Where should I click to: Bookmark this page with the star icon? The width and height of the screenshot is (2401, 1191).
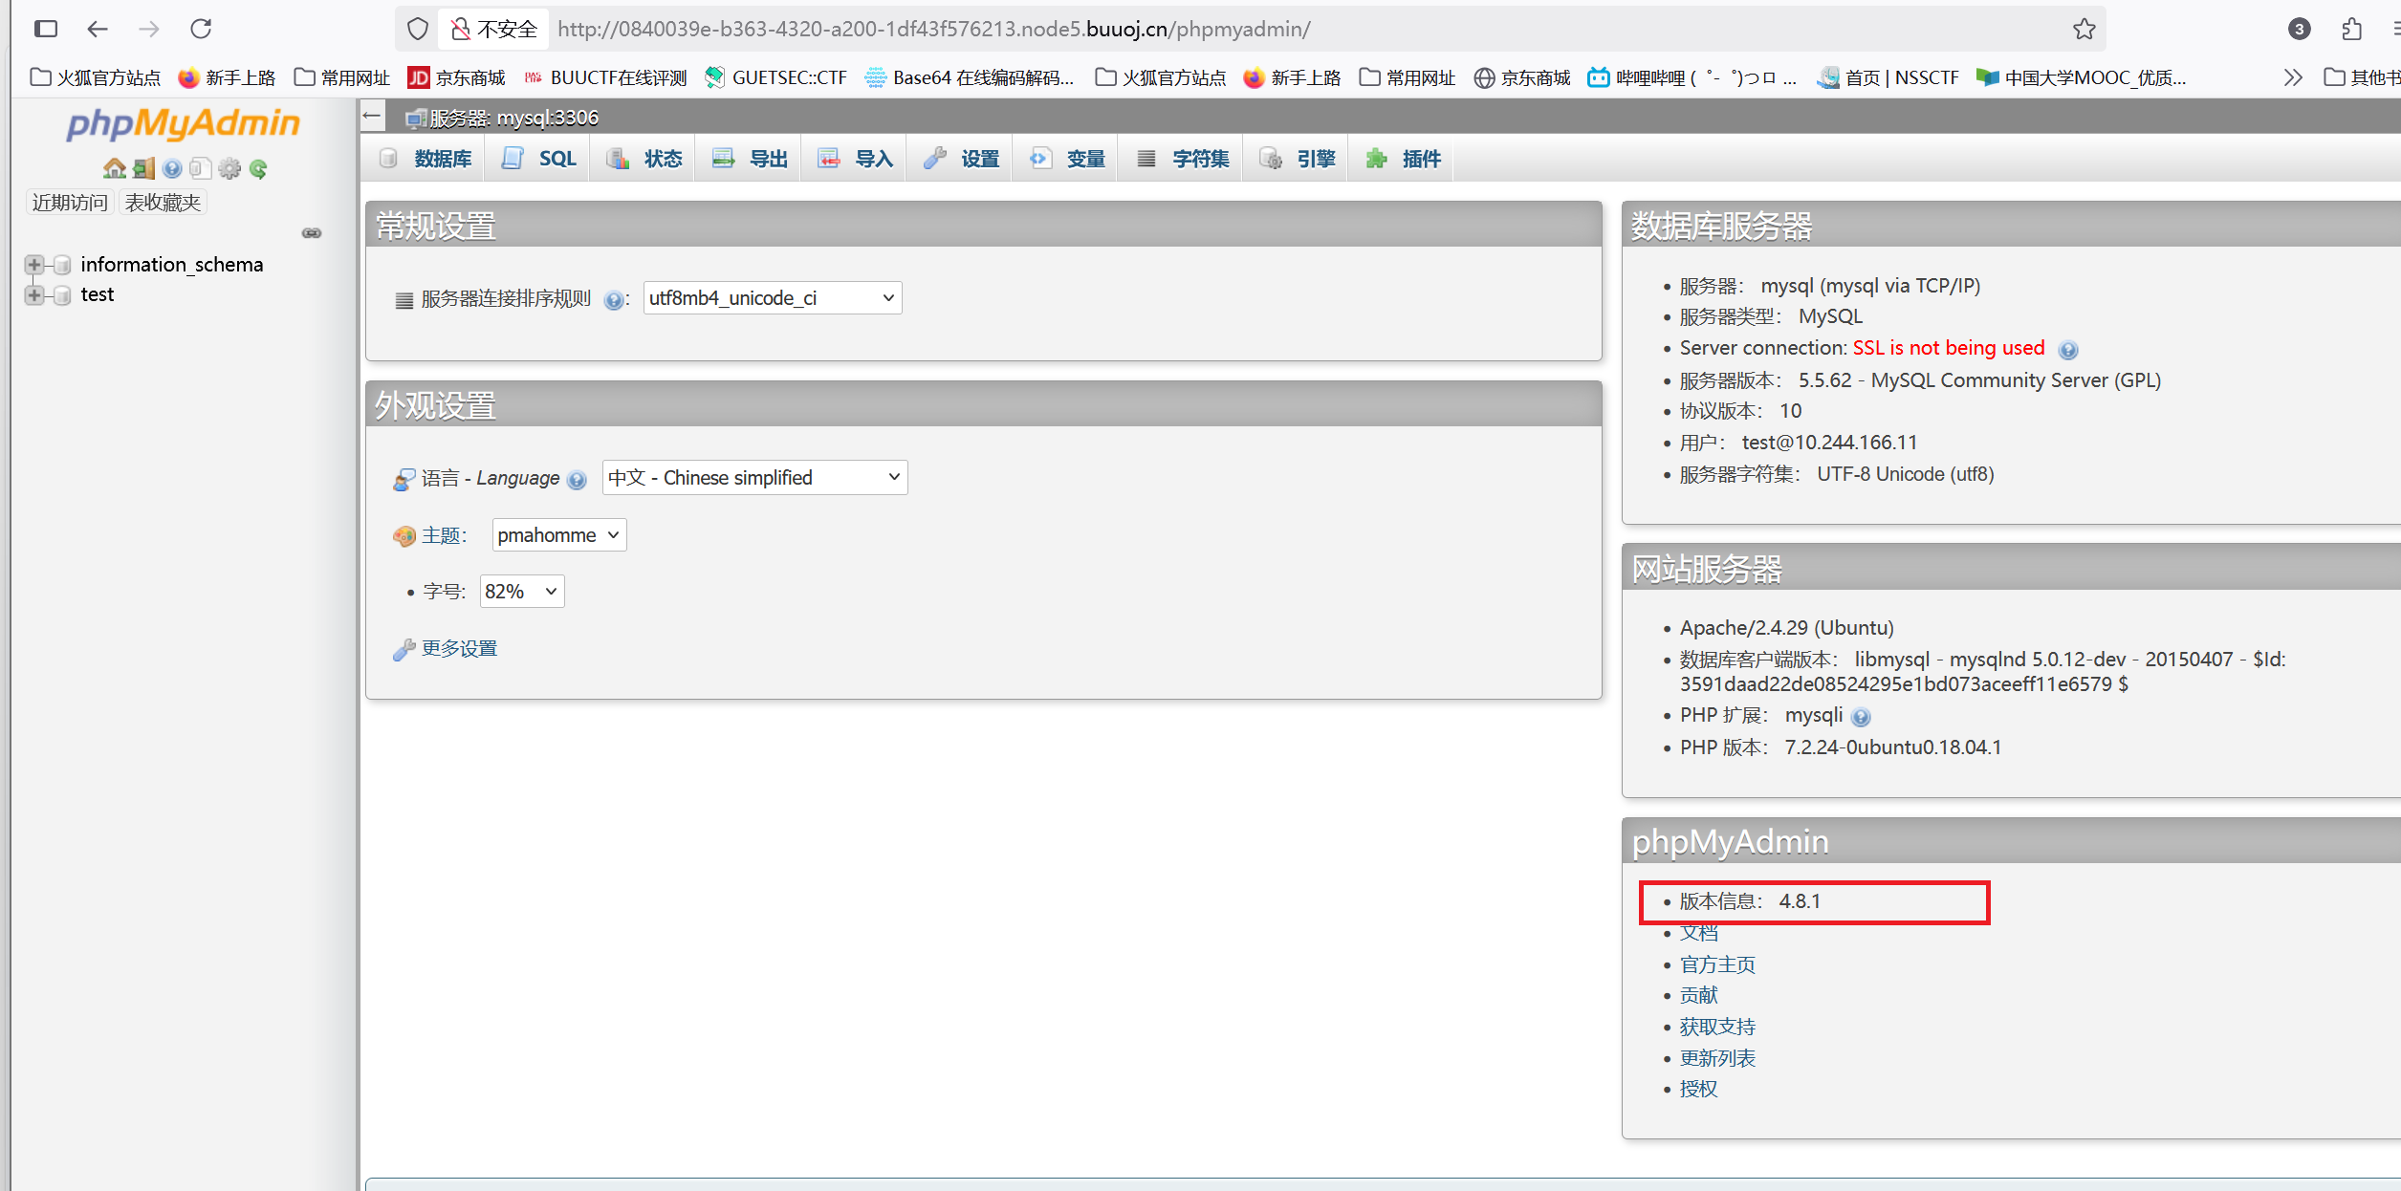coord(2085,29)
